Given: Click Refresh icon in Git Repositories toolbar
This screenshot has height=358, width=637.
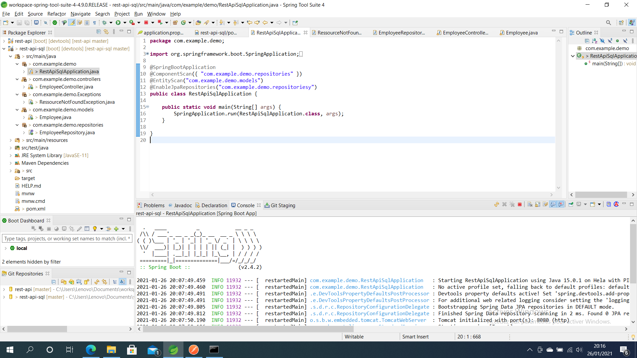Looking at the screenshot, I should [x=97, y=282].
